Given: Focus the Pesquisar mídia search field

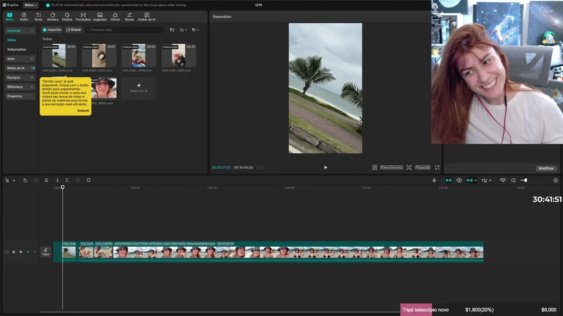Looking at the screenshot, I should pos(124,30).
